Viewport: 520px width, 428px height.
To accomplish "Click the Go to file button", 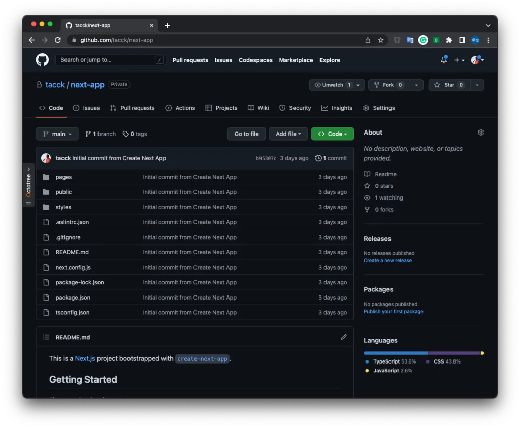I will pos(246,134).
